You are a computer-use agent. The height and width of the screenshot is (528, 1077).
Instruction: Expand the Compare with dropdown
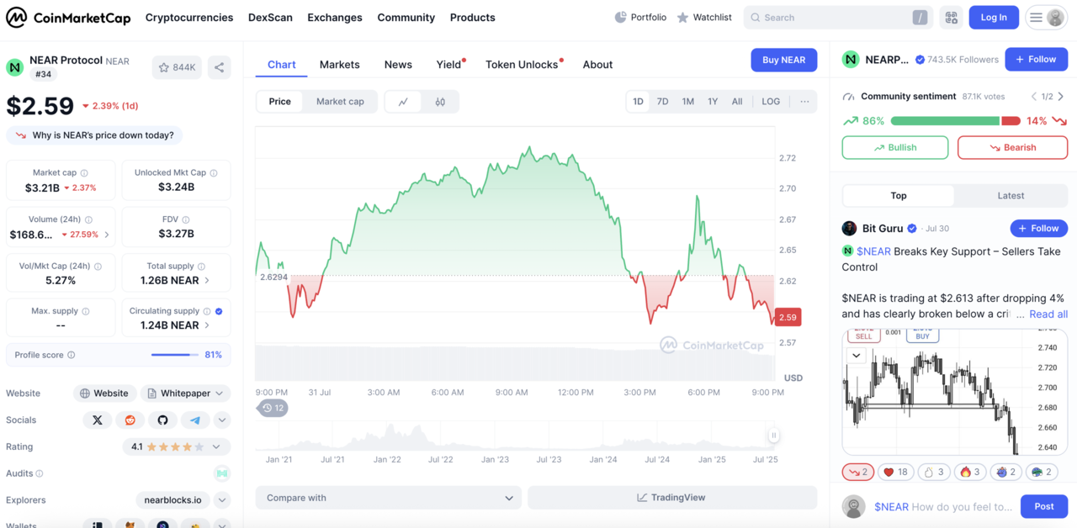click(x=388, y=498)
